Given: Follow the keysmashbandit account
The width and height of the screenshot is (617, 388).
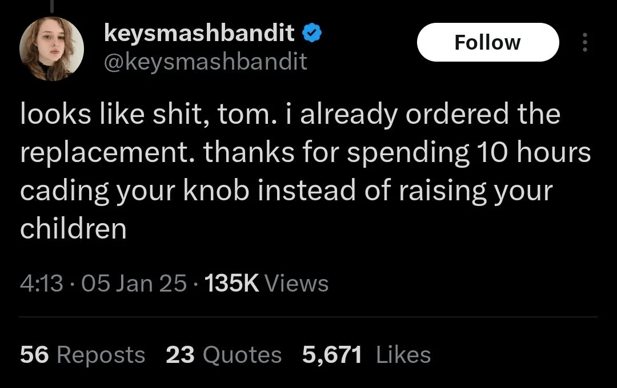Looking at the screenshot, I should click(488, 42).
